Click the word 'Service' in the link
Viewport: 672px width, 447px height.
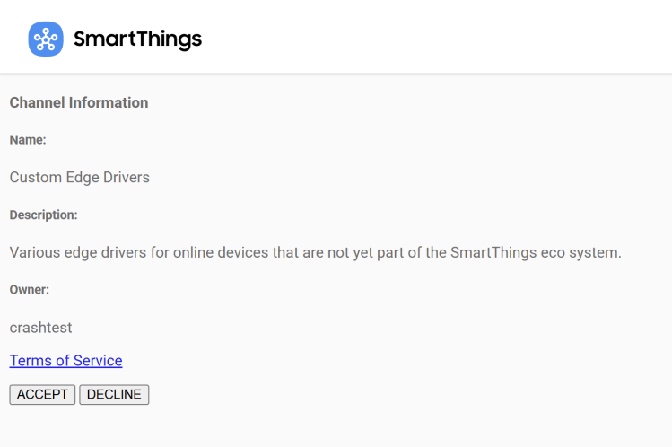(98, 361)
